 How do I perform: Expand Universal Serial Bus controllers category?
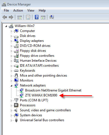point(11,120)
